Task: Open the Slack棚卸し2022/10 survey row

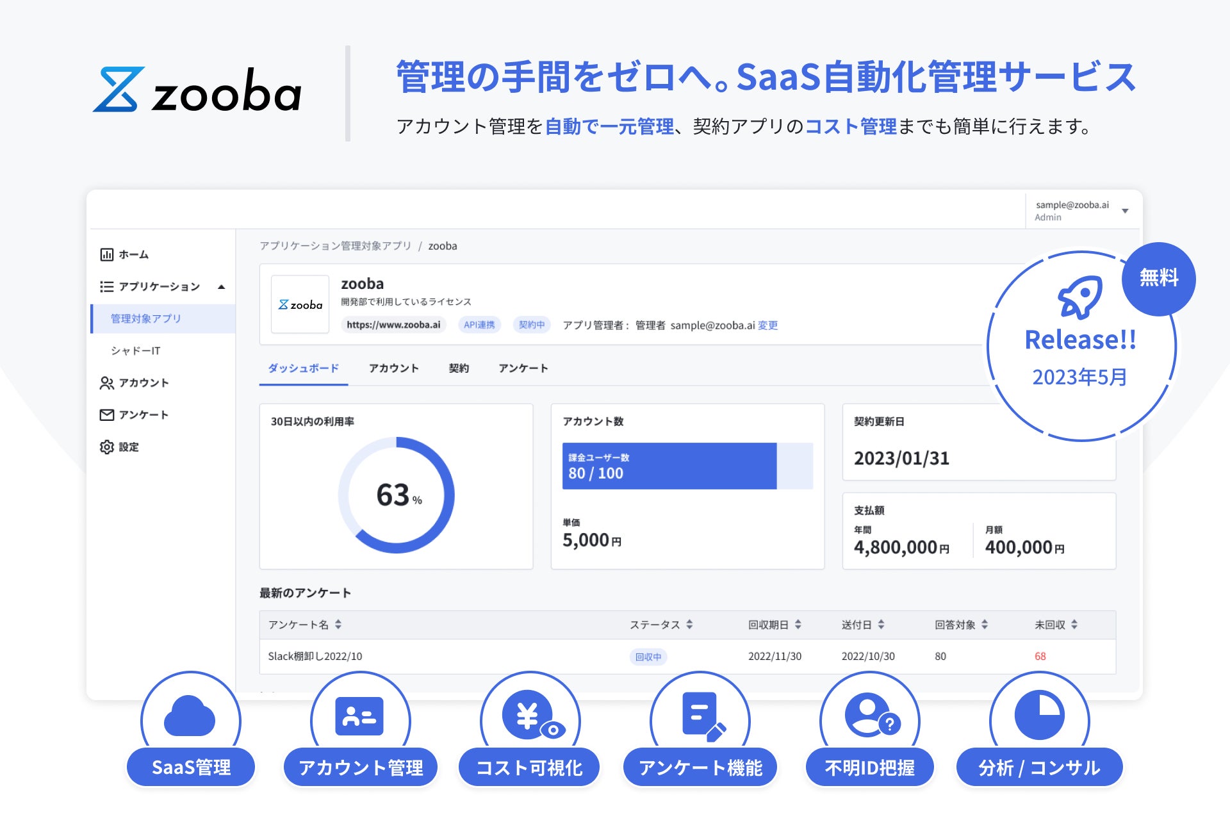Action: (x=315, y=657)
